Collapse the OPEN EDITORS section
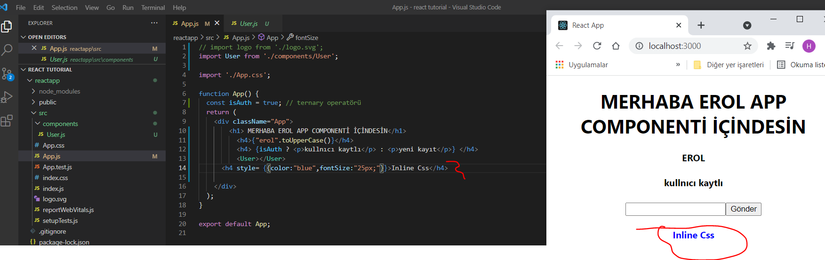The height and width of the screenshot is (260, 825). (47, 37)
